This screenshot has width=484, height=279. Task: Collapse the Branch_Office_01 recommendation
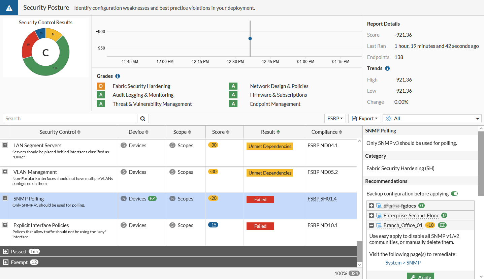pyautogui.click(x=372, y=225)
